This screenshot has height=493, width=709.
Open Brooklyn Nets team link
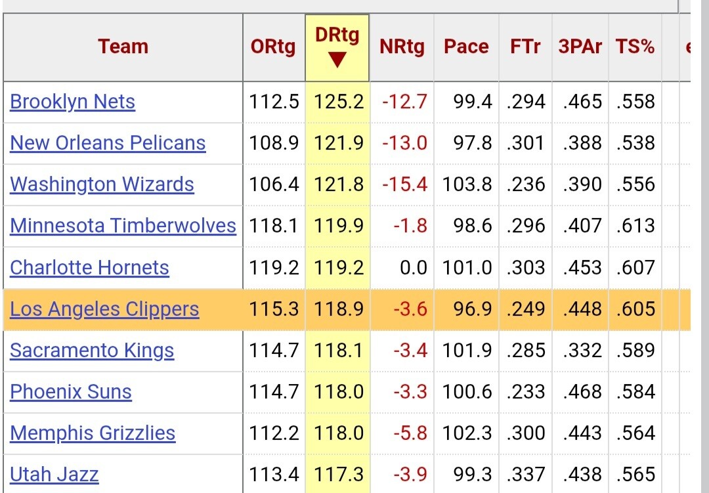pos(73,102)
